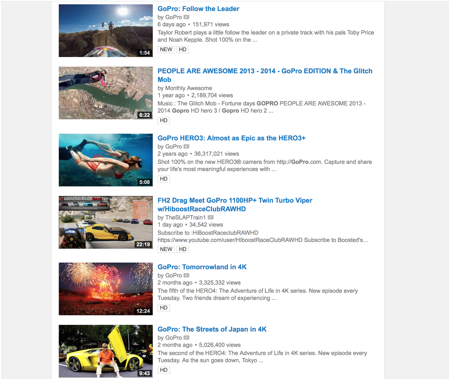This screenshot has width=449, height=379.
Task: Click HD badge under Streets of Japan video
Action: pos(164,370)
